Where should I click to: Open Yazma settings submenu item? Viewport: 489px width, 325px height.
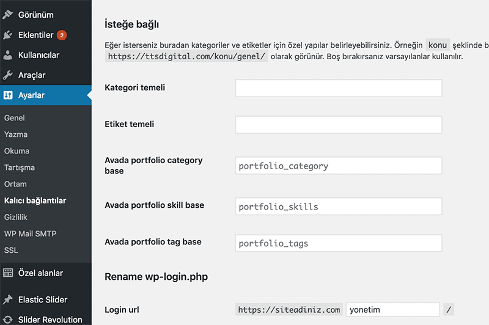pos(16,134)
